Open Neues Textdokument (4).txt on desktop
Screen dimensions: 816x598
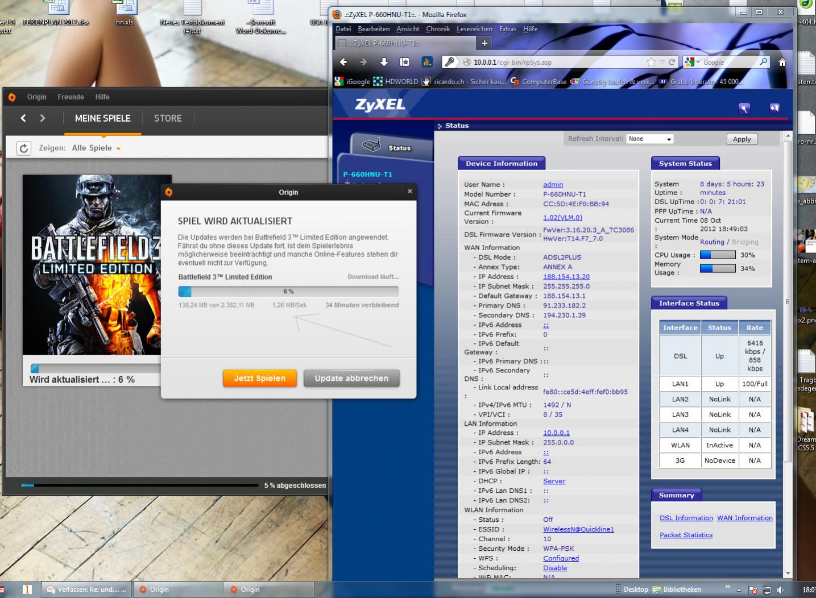(x=192, y=17)
